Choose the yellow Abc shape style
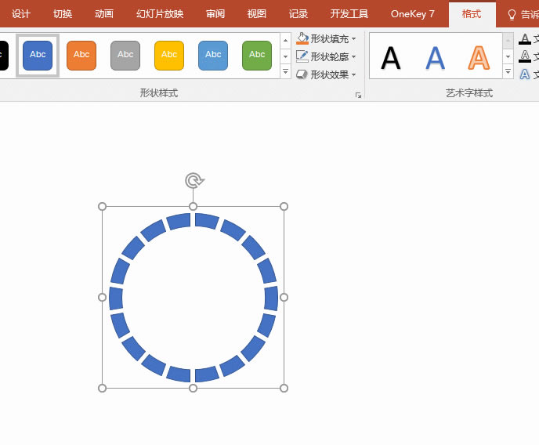Image resolution: width=539 pixels, height=445 pixels. pos(169,56)
